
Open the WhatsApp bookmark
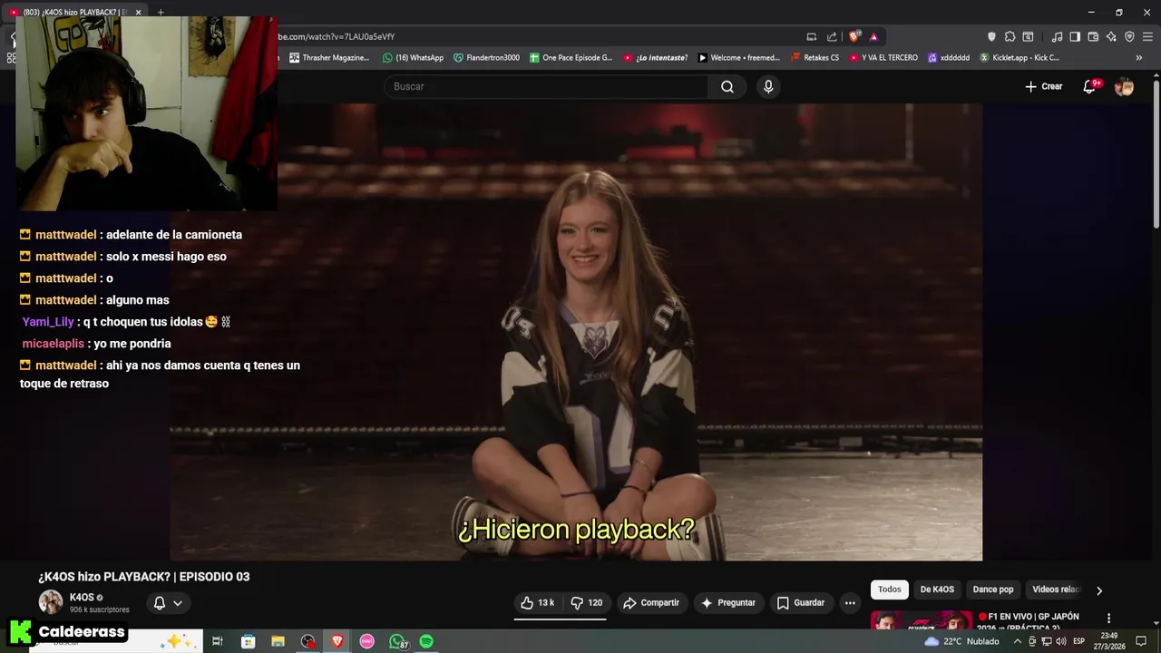pos(413,57)
